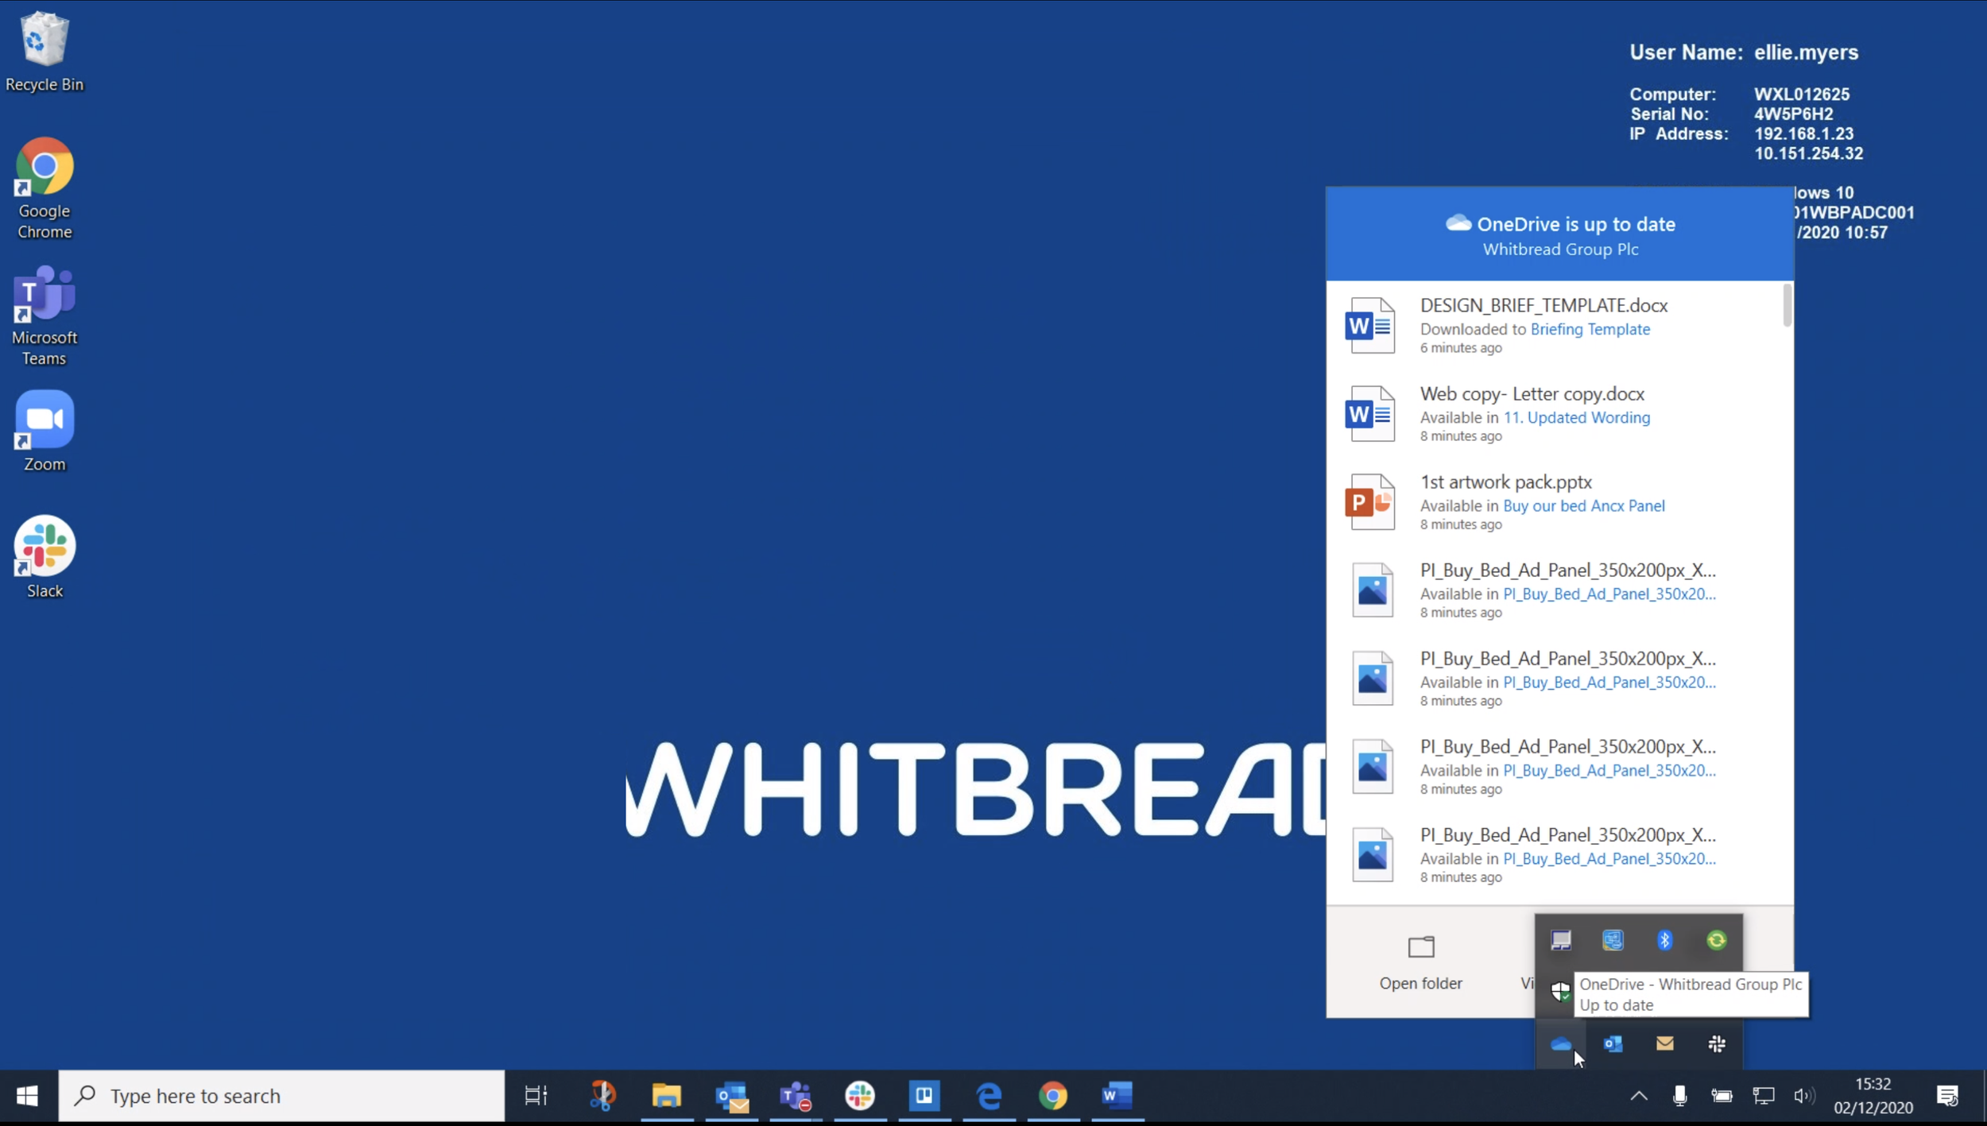Follow the 11. Updated Wording folder link
Image resolution: width=1987 pixels, height=1126 pixels.
pos(1577,417)
